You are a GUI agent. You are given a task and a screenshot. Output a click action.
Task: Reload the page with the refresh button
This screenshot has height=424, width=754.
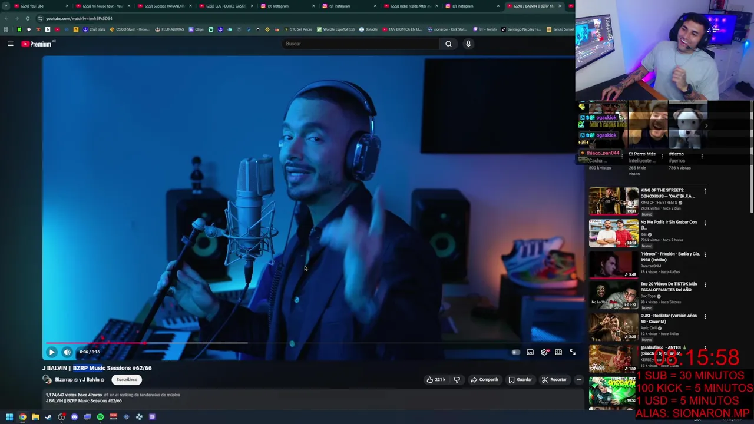[27, 18]
